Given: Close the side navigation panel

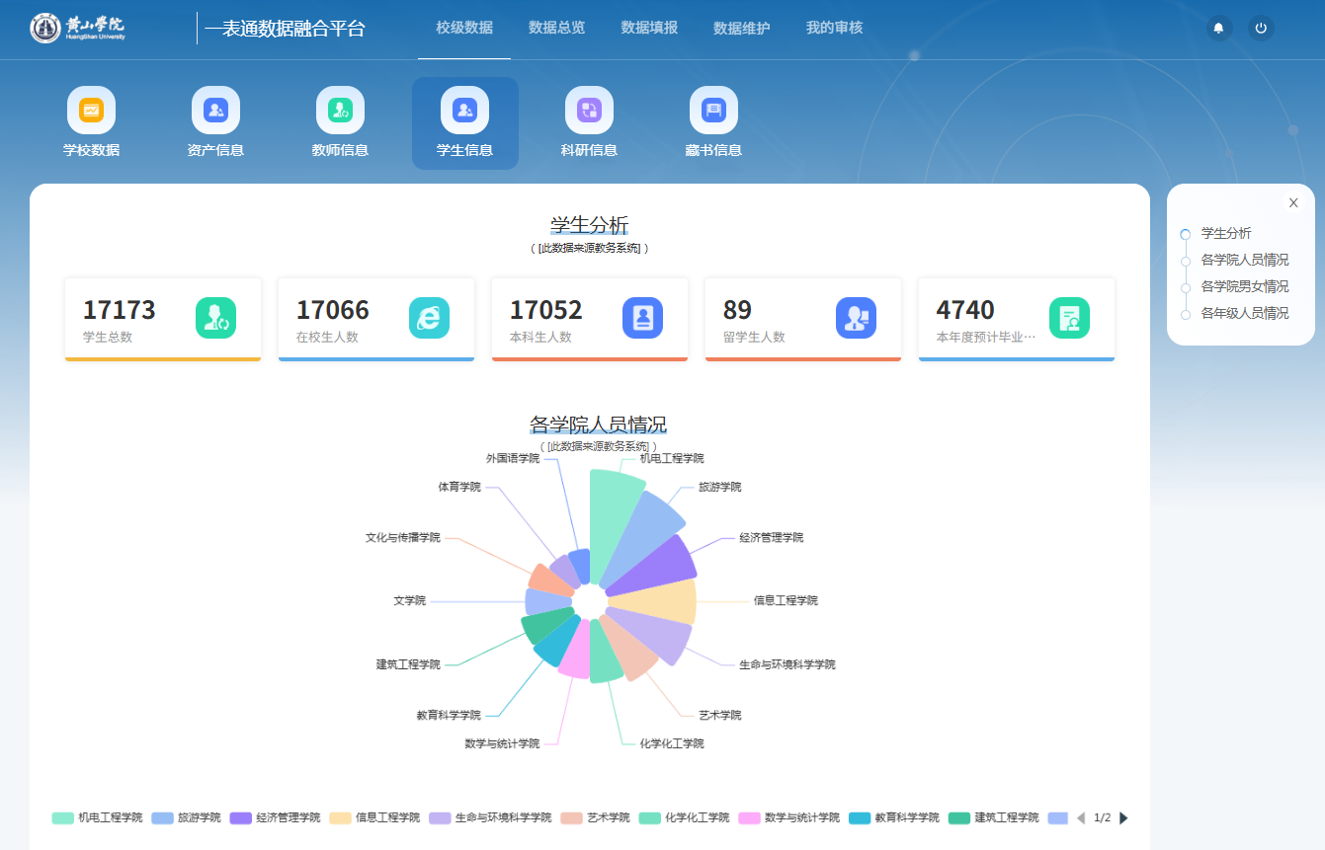Looking at the screenshot, I should pyautogui.click(x=1293, y=202).
